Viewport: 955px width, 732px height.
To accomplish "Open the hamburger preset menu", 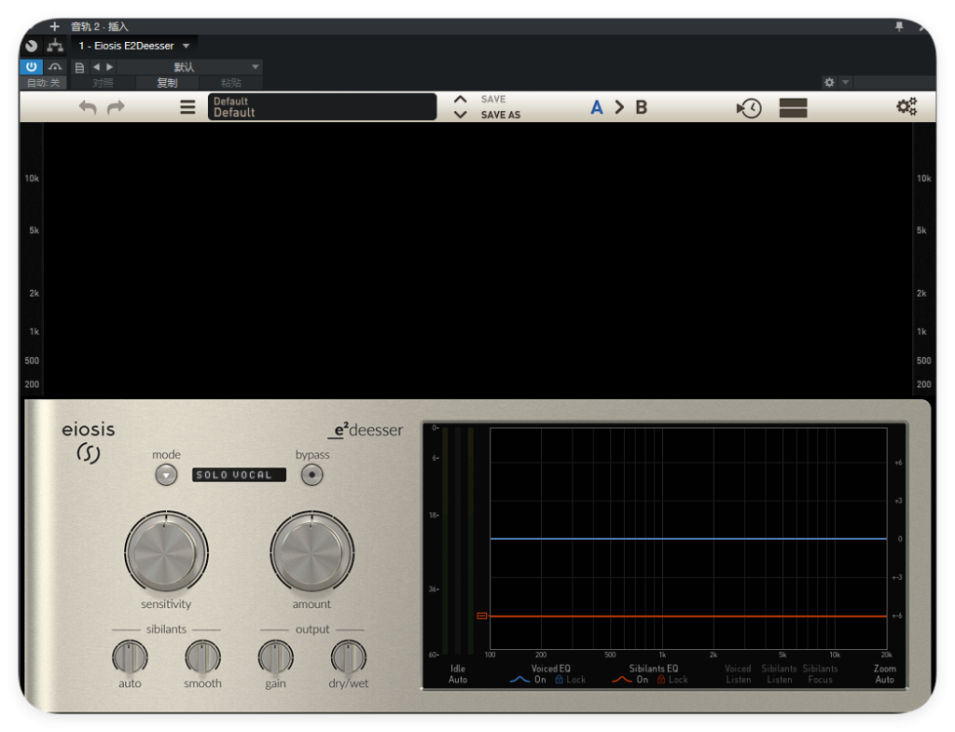I will [x=187, y=107].
